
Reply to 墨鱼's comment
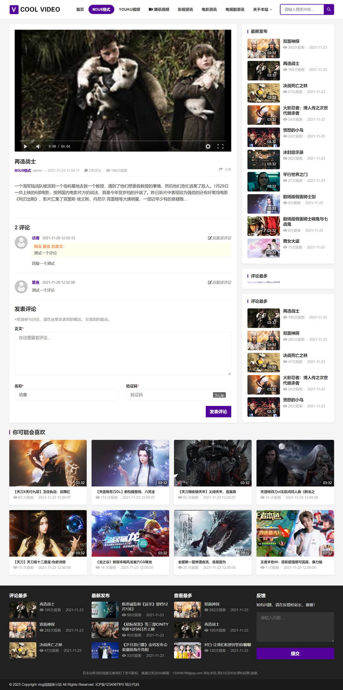click(220, 282)
